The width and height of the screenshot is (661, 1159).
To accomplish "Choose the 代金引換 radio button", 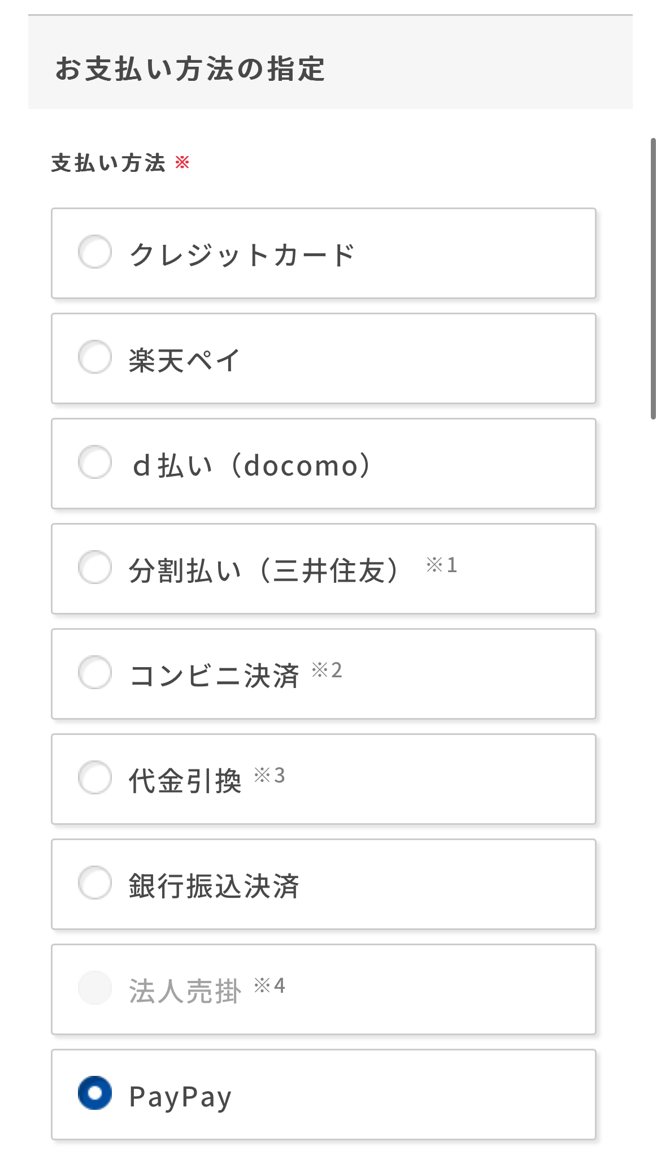I will click(x=95, y=777).
